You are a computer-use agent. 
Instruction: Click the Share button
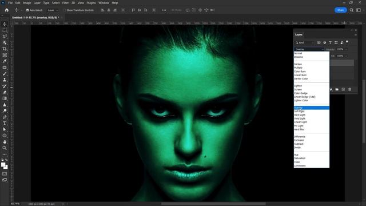tap(341, 10)
